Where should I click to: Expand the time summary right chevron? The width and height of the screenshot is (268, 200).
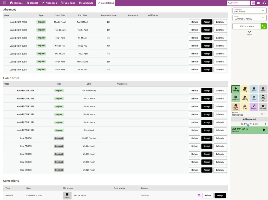tap(266, 124)
